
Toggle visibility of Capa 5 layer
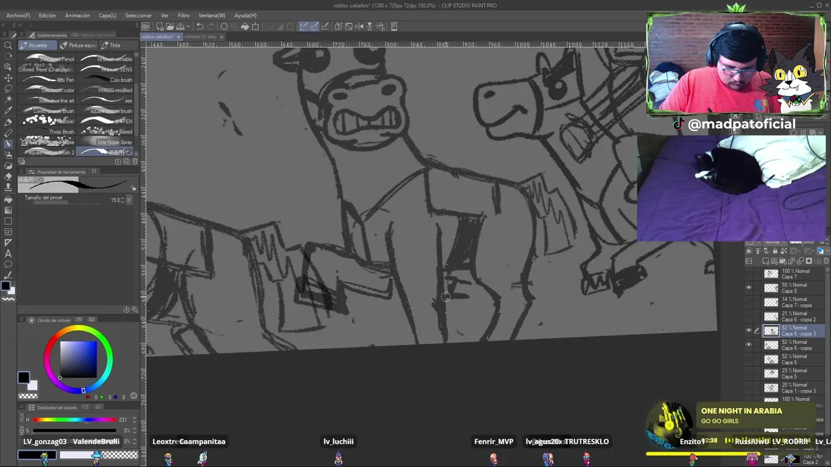[x=749, y=374]
